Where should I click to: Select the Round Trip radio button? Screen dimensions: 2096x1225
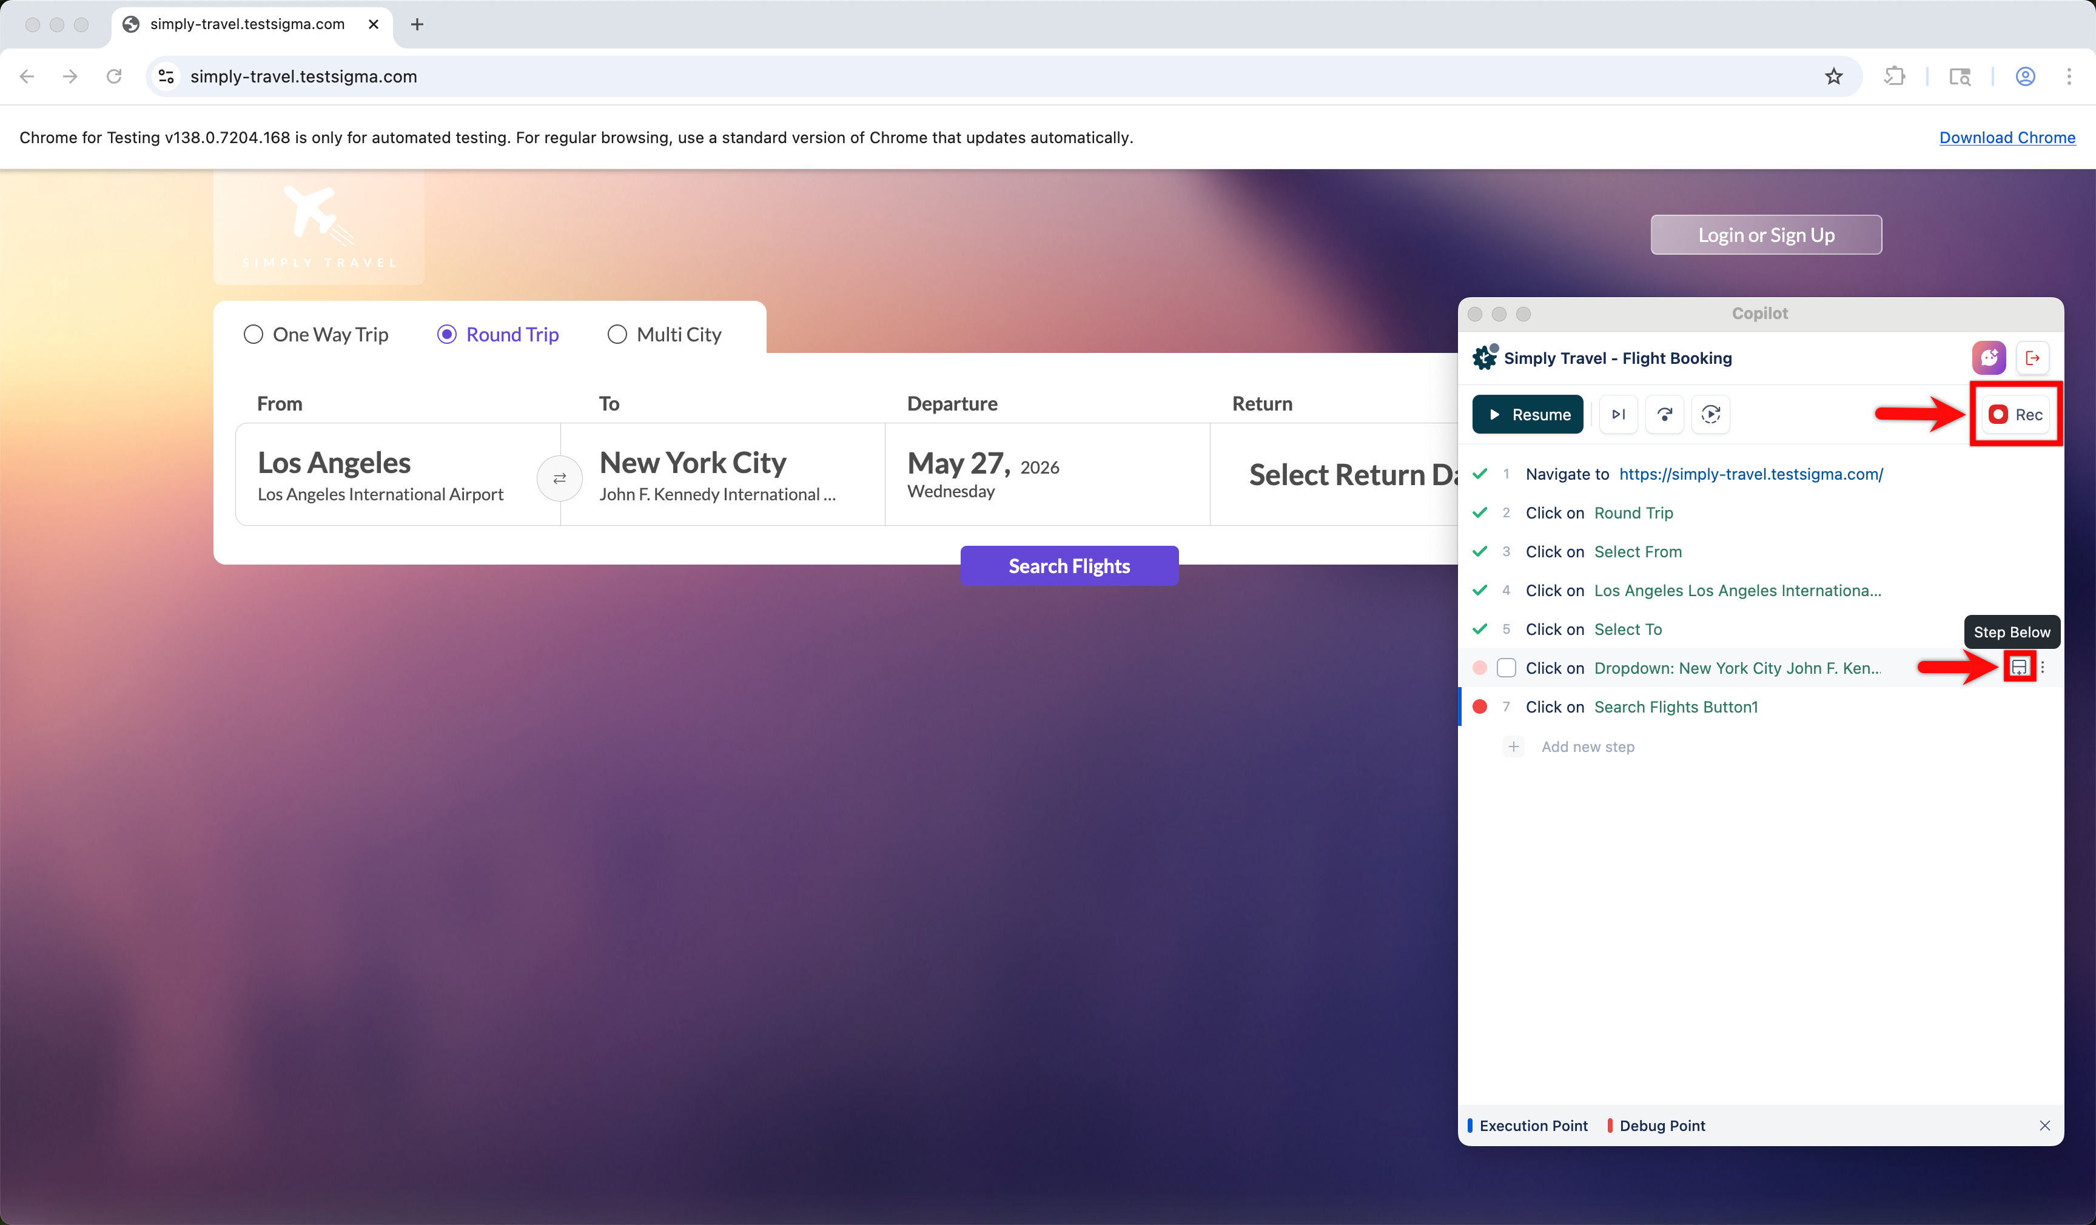point(446,334)
